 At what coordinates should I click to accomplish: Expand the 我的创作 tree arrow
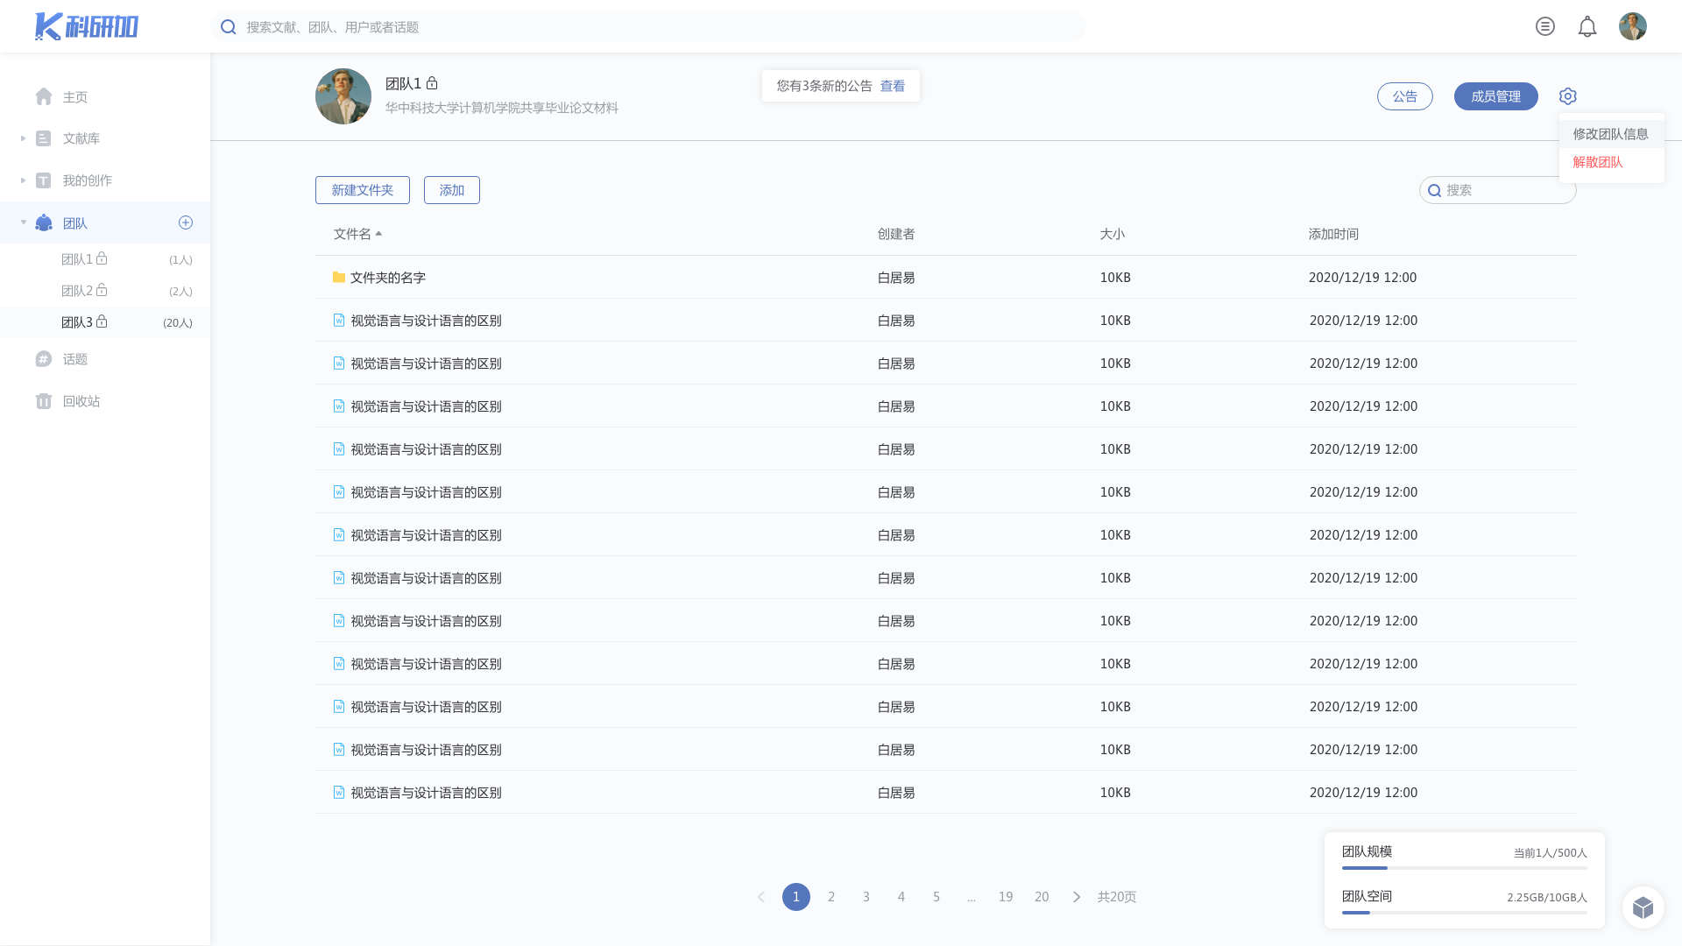[23, 180]
